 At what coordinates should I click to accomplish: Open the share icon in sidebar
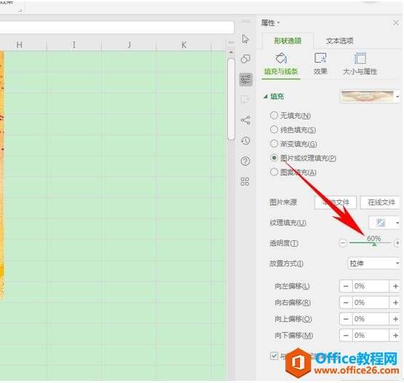(x=245, y=120)
